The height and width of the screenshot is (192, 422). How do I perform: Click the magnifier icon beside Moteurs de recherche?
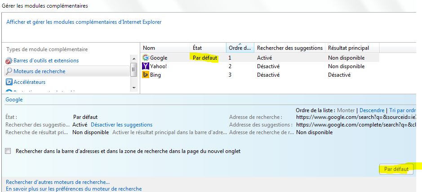(x=9, y=71)
